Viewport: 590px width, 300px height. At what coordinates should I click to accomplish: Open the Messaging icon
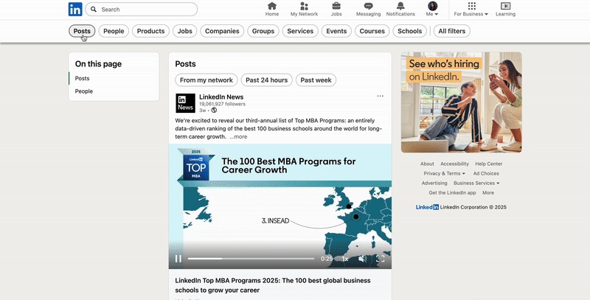[x=368, y=7]
